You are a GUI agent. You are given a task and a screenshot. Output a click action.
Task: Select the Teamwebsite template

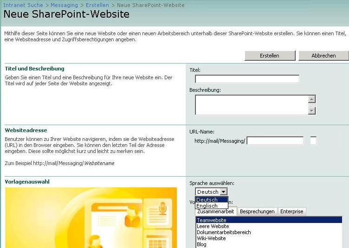[x=269, y=220]
